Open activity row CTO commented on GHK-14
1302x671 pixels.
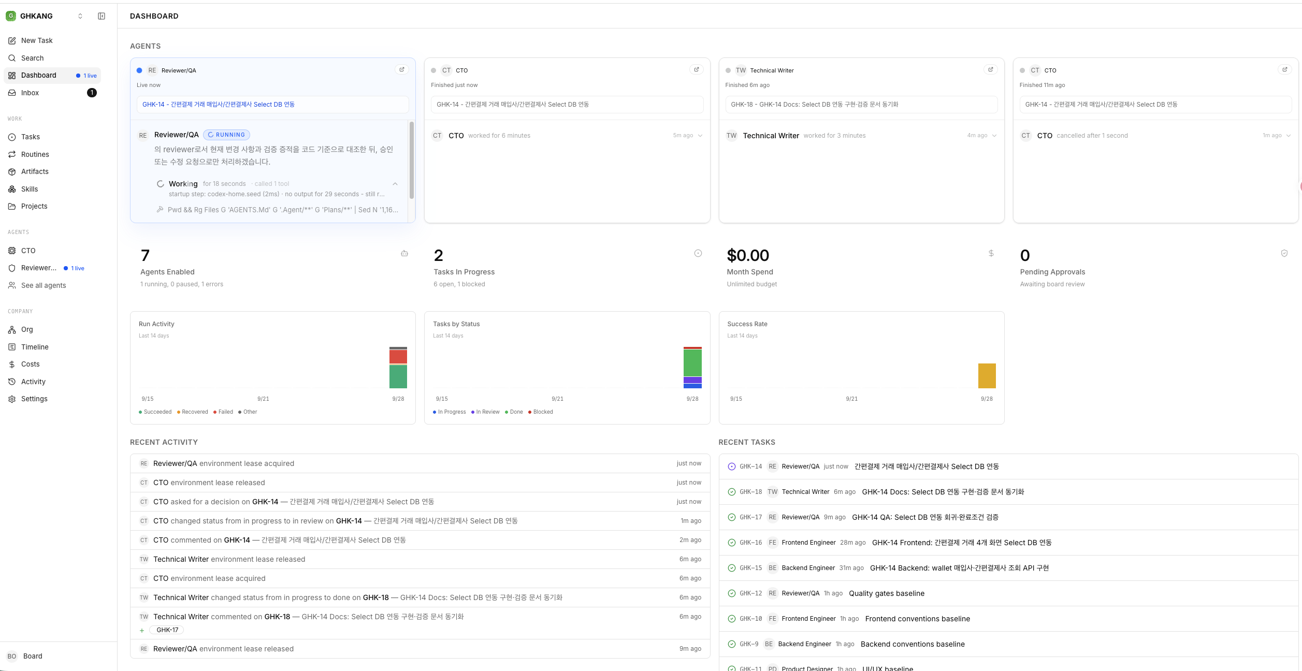pyautogui.click(x=420, y=540)
